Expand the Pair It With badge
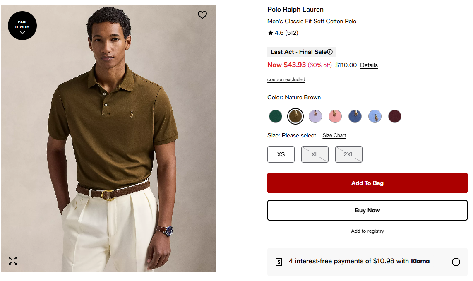 [x=22, y=26]
